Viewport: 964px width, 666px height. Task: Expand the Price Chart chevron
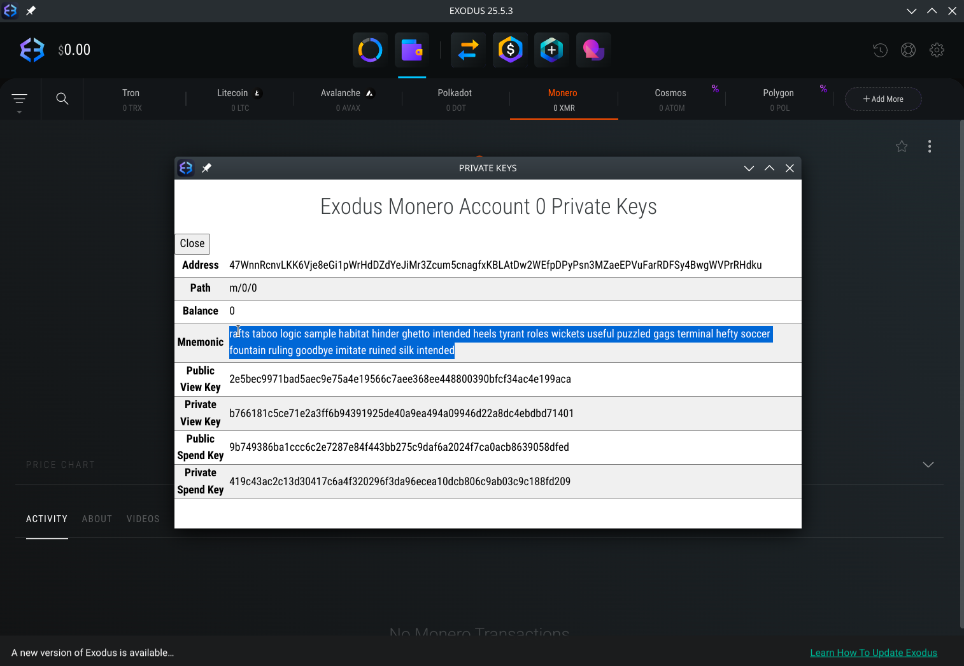[928, 465]
